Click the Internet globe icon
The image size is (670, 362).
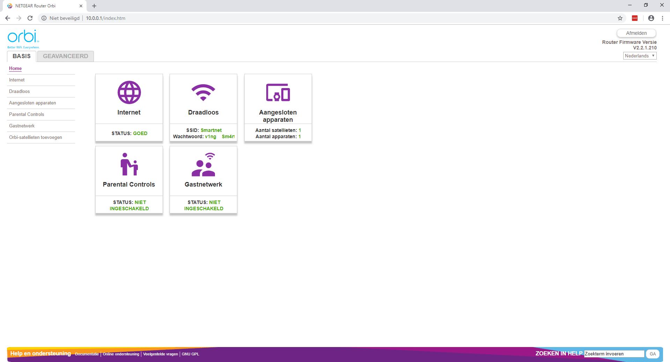[129, 92]
